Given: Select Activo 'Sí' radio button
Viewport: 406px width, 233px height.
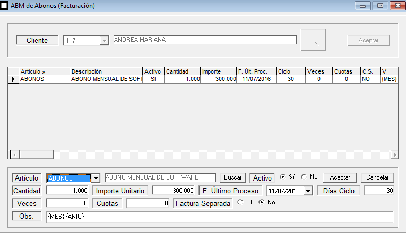Looking at the screenshot, I should pyautogui.click(x=282, y=177).
